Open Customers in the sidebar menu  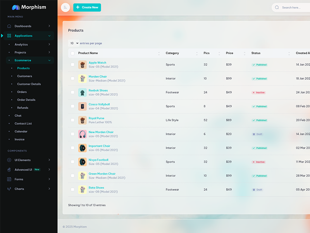pyautogui.click(x=24, y=76)
